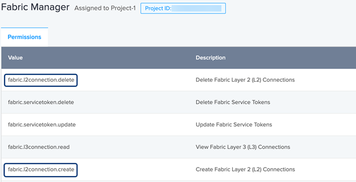Click the Description column header
Screen dimensions: 356x182
coord(211,58)
